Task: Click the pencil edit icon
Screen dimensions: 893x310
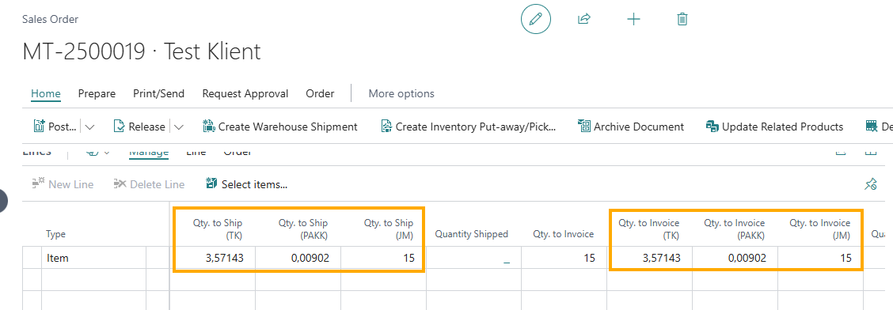Action: 536,19
